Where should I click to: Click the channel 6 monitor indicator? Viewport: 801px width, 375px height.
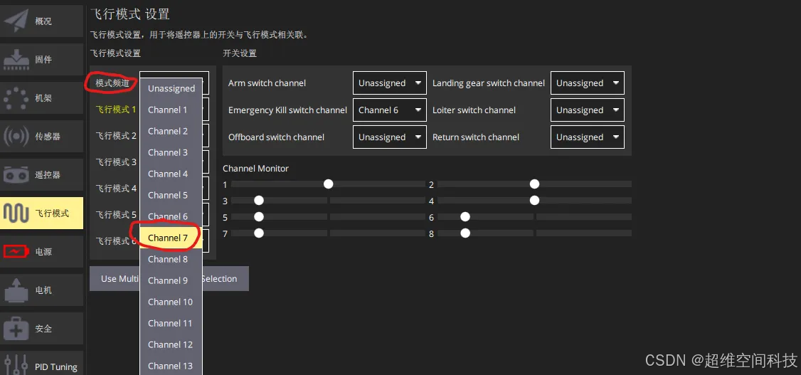point(465,216)
